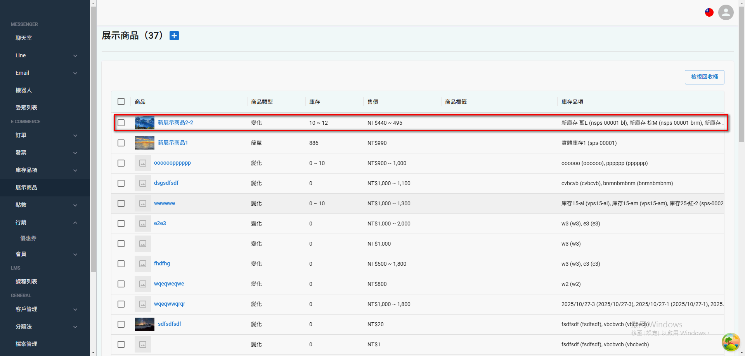
Task: Click the placeholder image icon in the NT$1 row
Action: (x=143, y=344)
